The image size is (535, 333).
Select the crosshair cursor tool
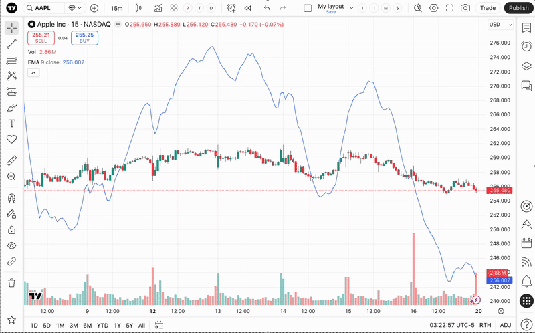pyautogui.click(x=11, y=27)
